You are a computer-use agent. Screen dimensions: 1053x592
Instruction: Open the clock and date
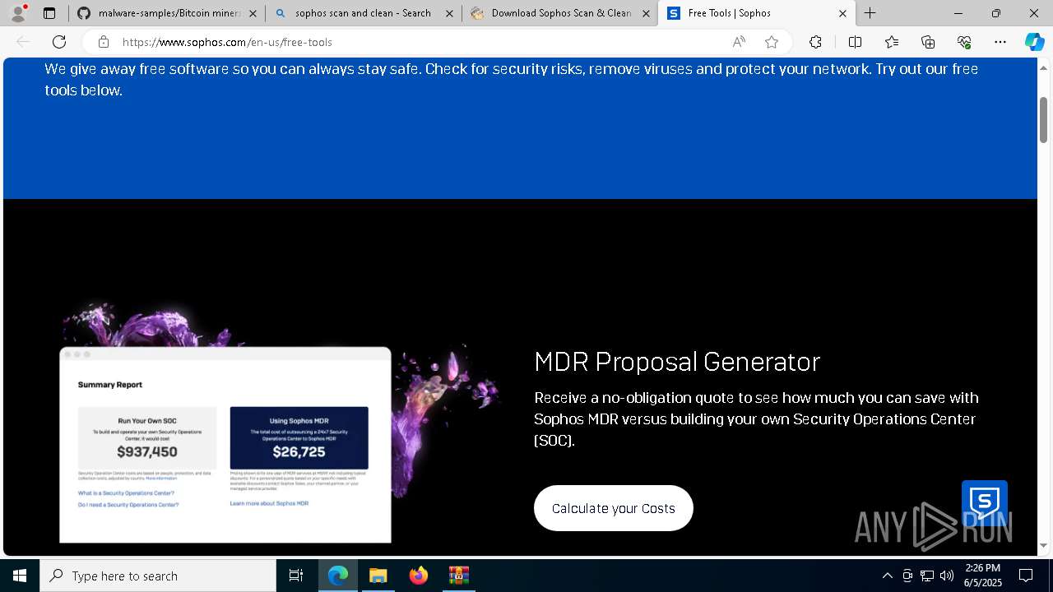(x=983, y=576)
